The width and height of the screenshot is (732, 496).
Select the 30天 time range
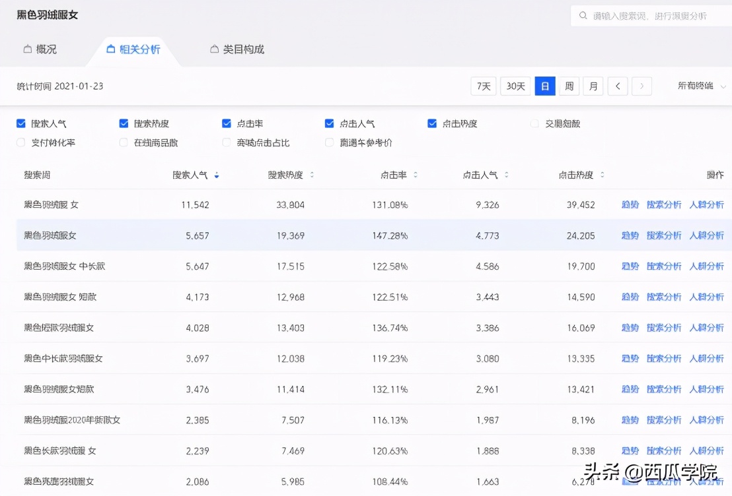[515, 86]
